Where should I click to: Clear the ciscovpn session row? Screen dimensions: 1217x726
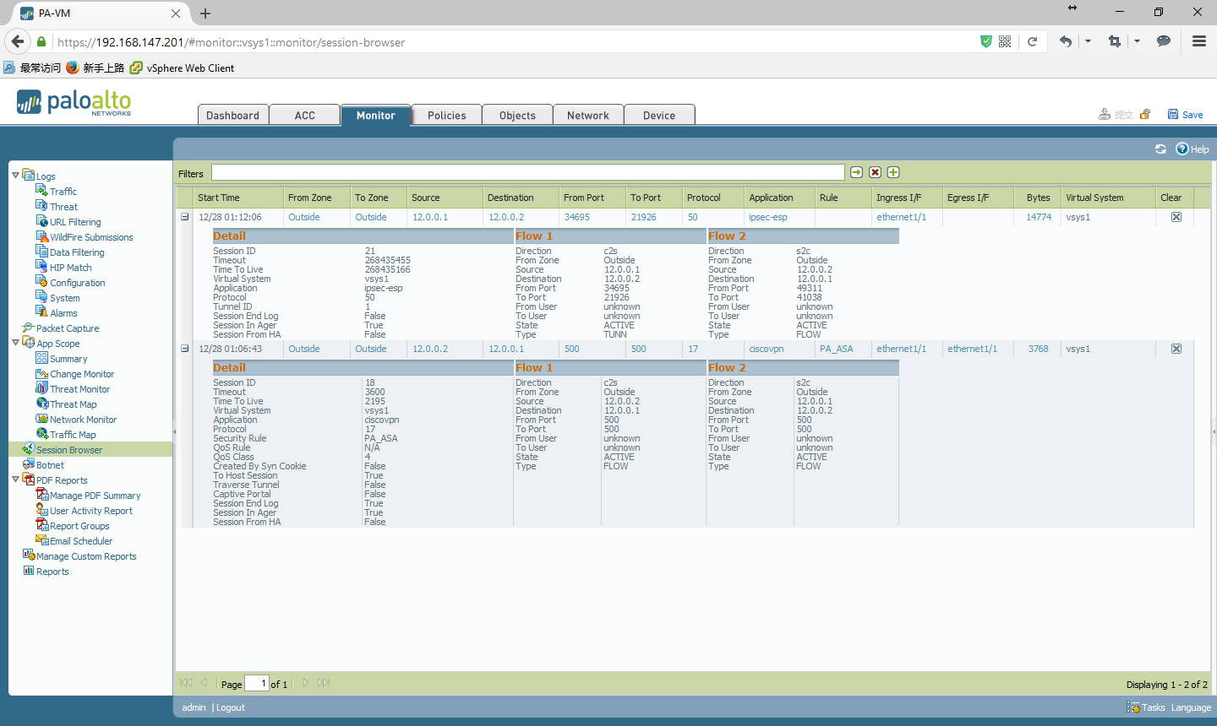click(x=1176, y=349)
